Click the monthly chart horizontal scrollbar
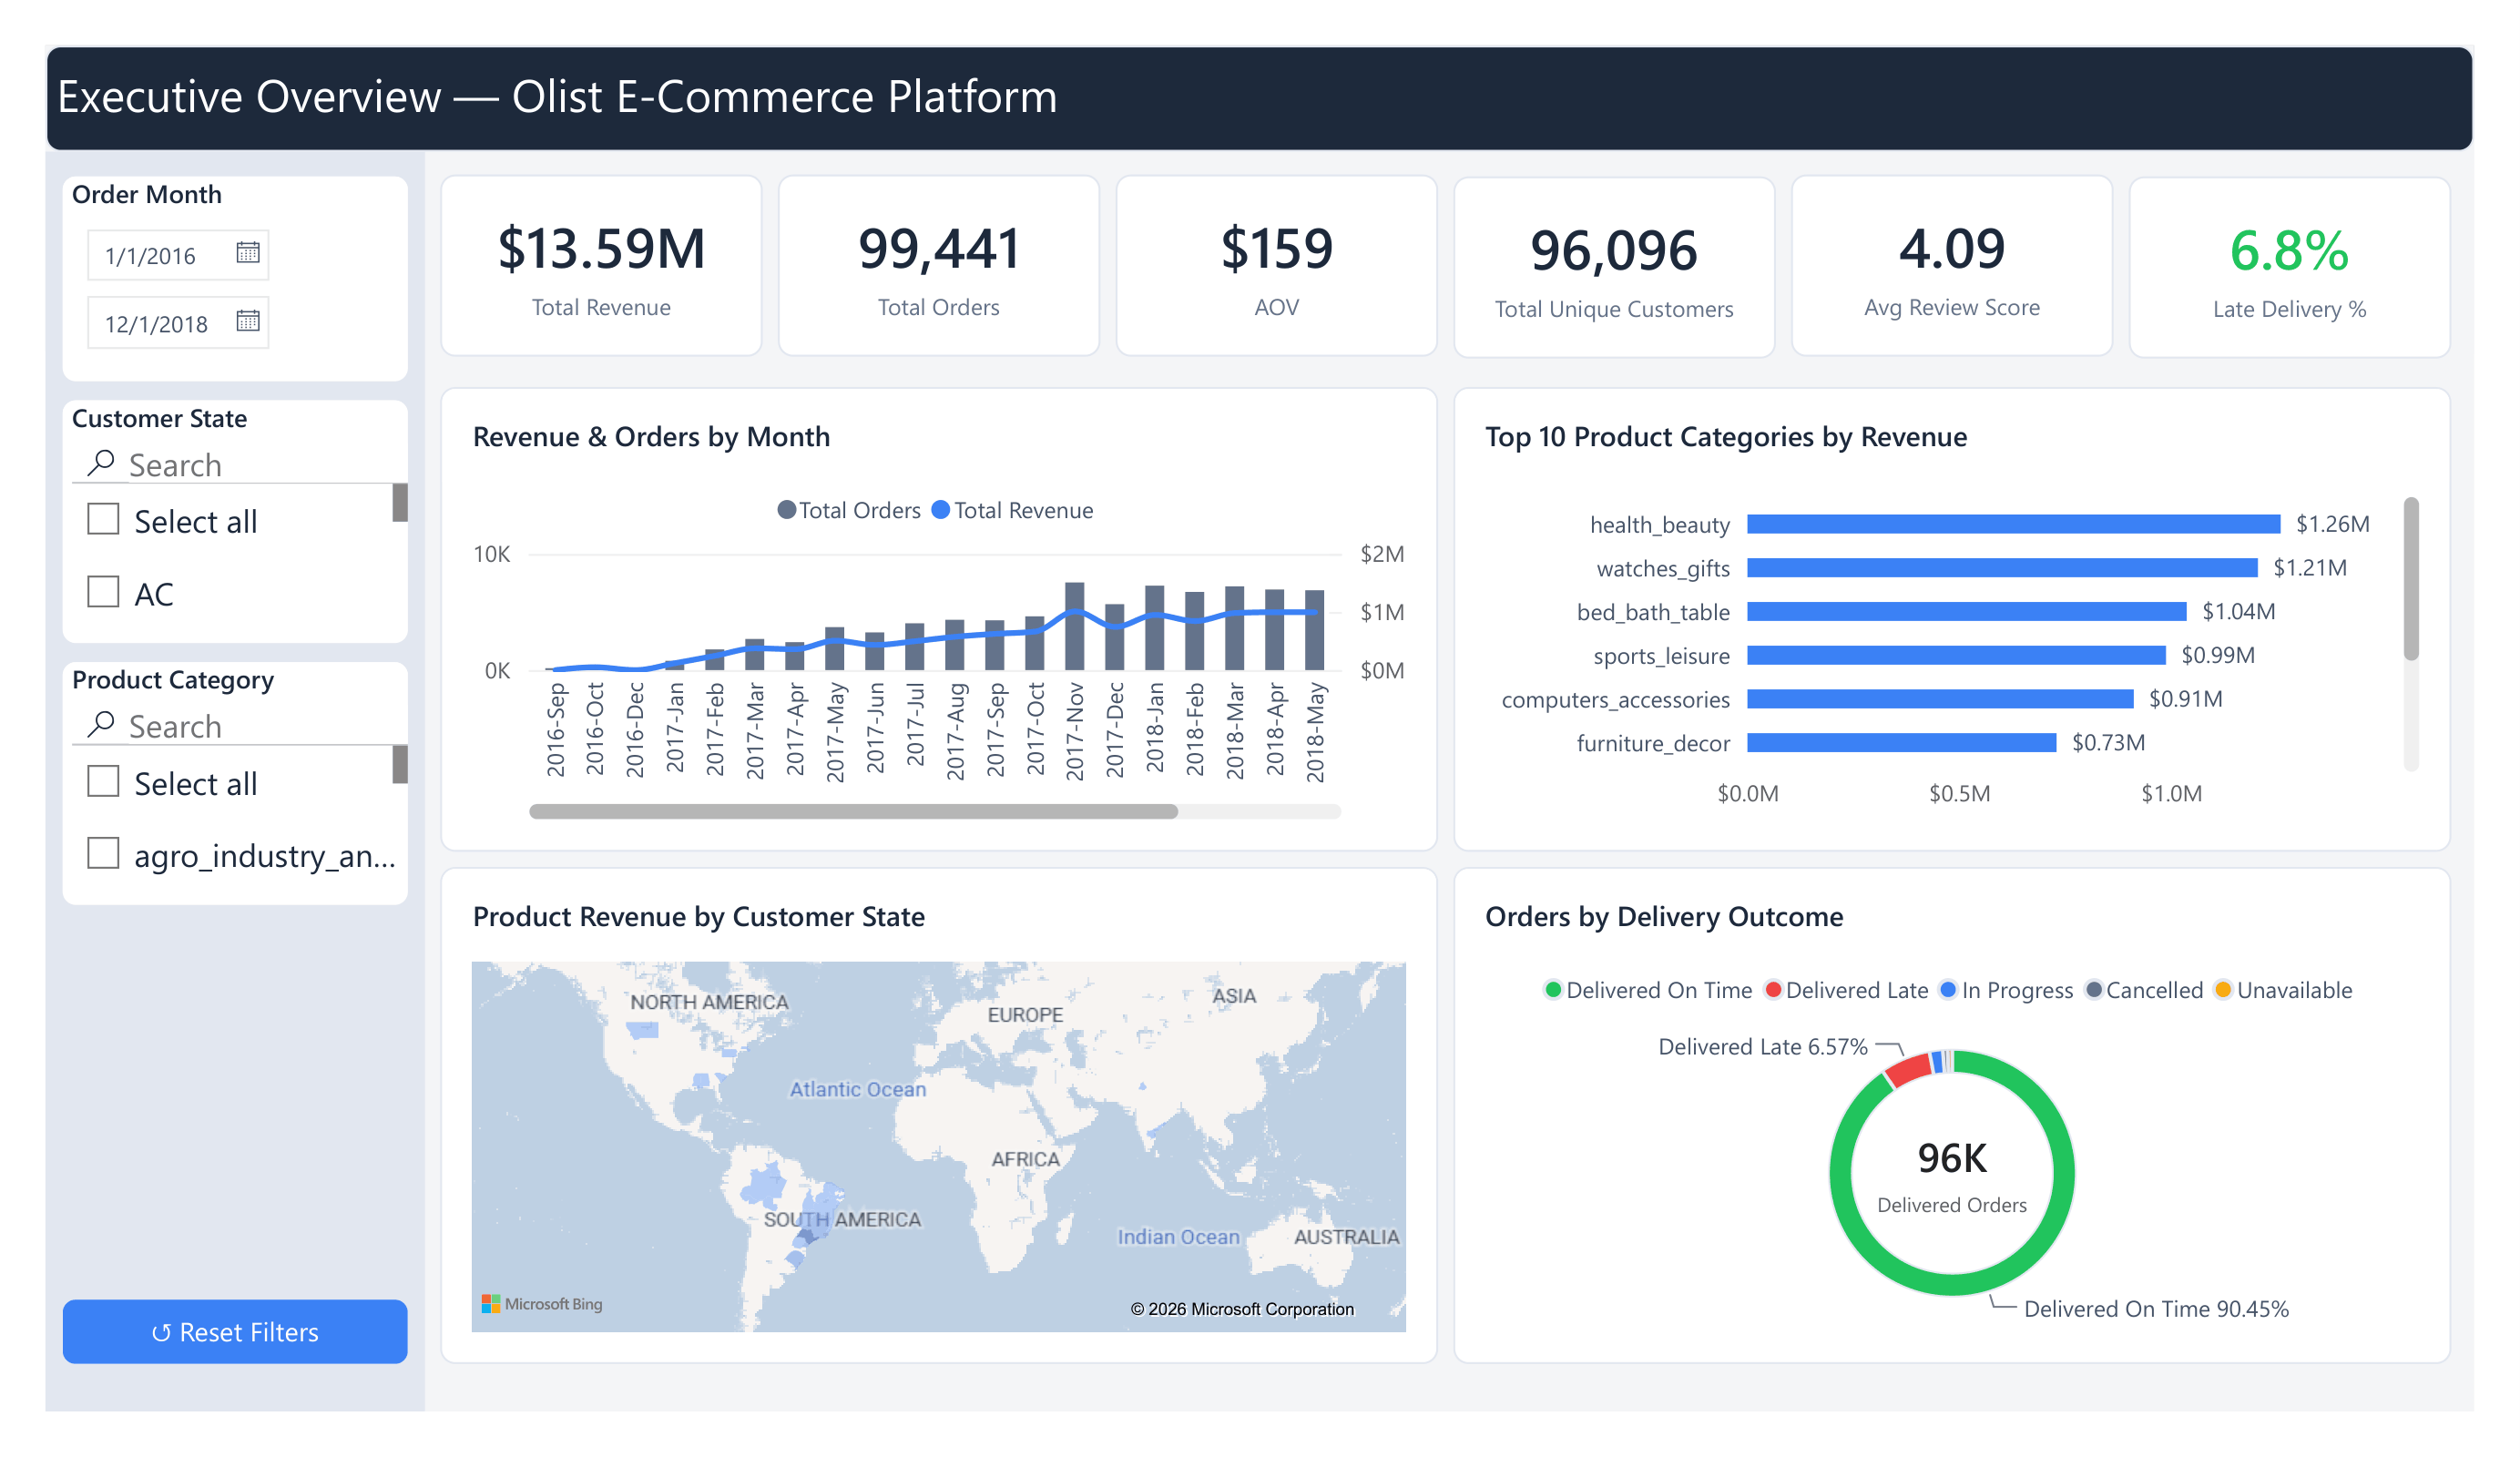The width and height of the screenshot is (2520, 1457). pyautogui.click(x=853, y=811)
